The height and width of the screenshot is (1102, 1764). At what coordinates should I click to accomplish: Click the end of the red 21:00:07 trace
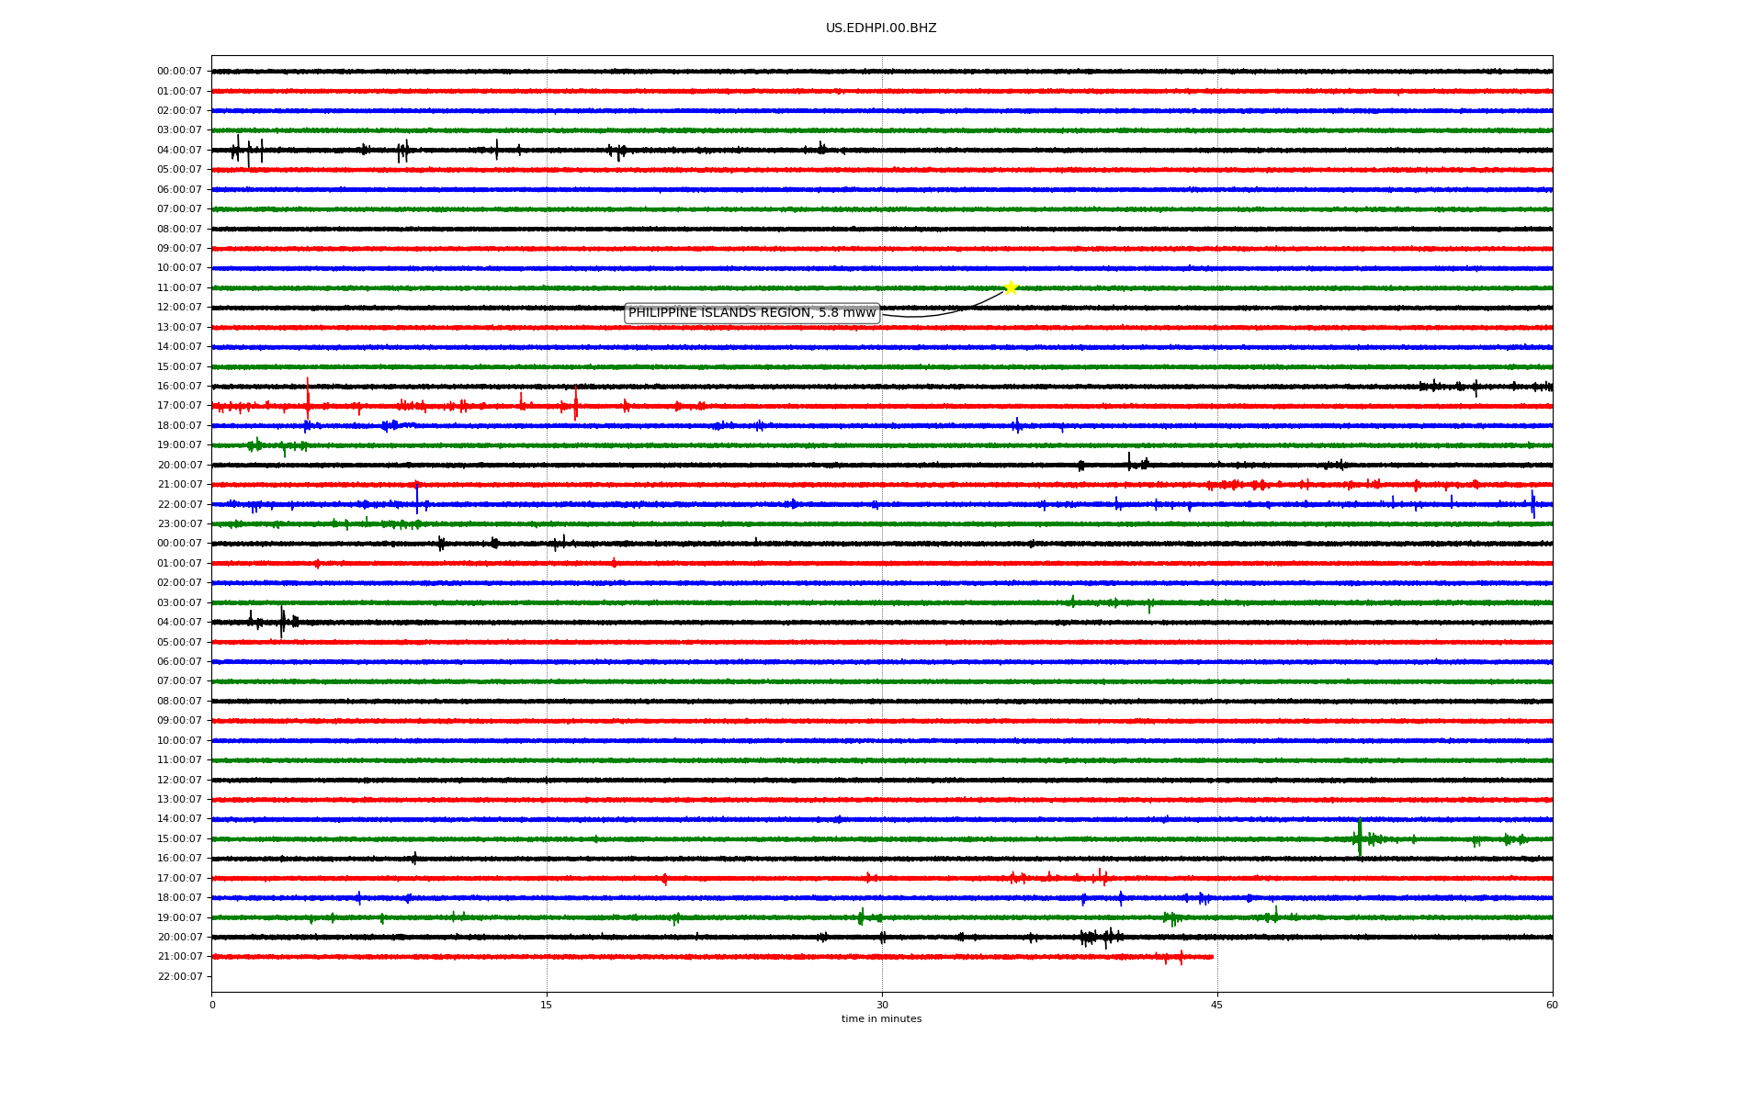pos(1212,957)
